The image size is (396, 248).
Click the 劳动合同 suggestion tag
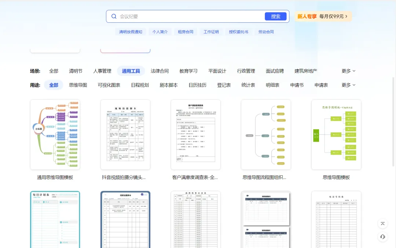pos(266,32)
